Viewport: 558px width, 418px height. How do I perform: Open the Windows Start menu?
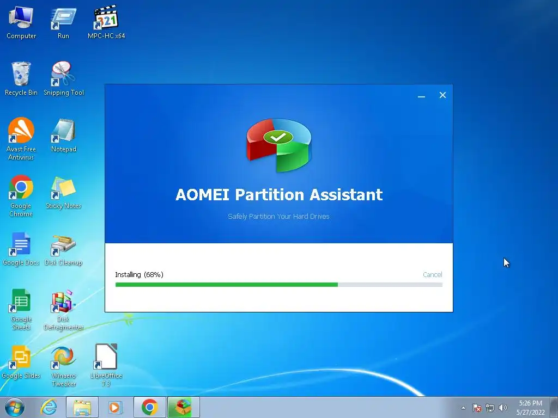point(15,407)
